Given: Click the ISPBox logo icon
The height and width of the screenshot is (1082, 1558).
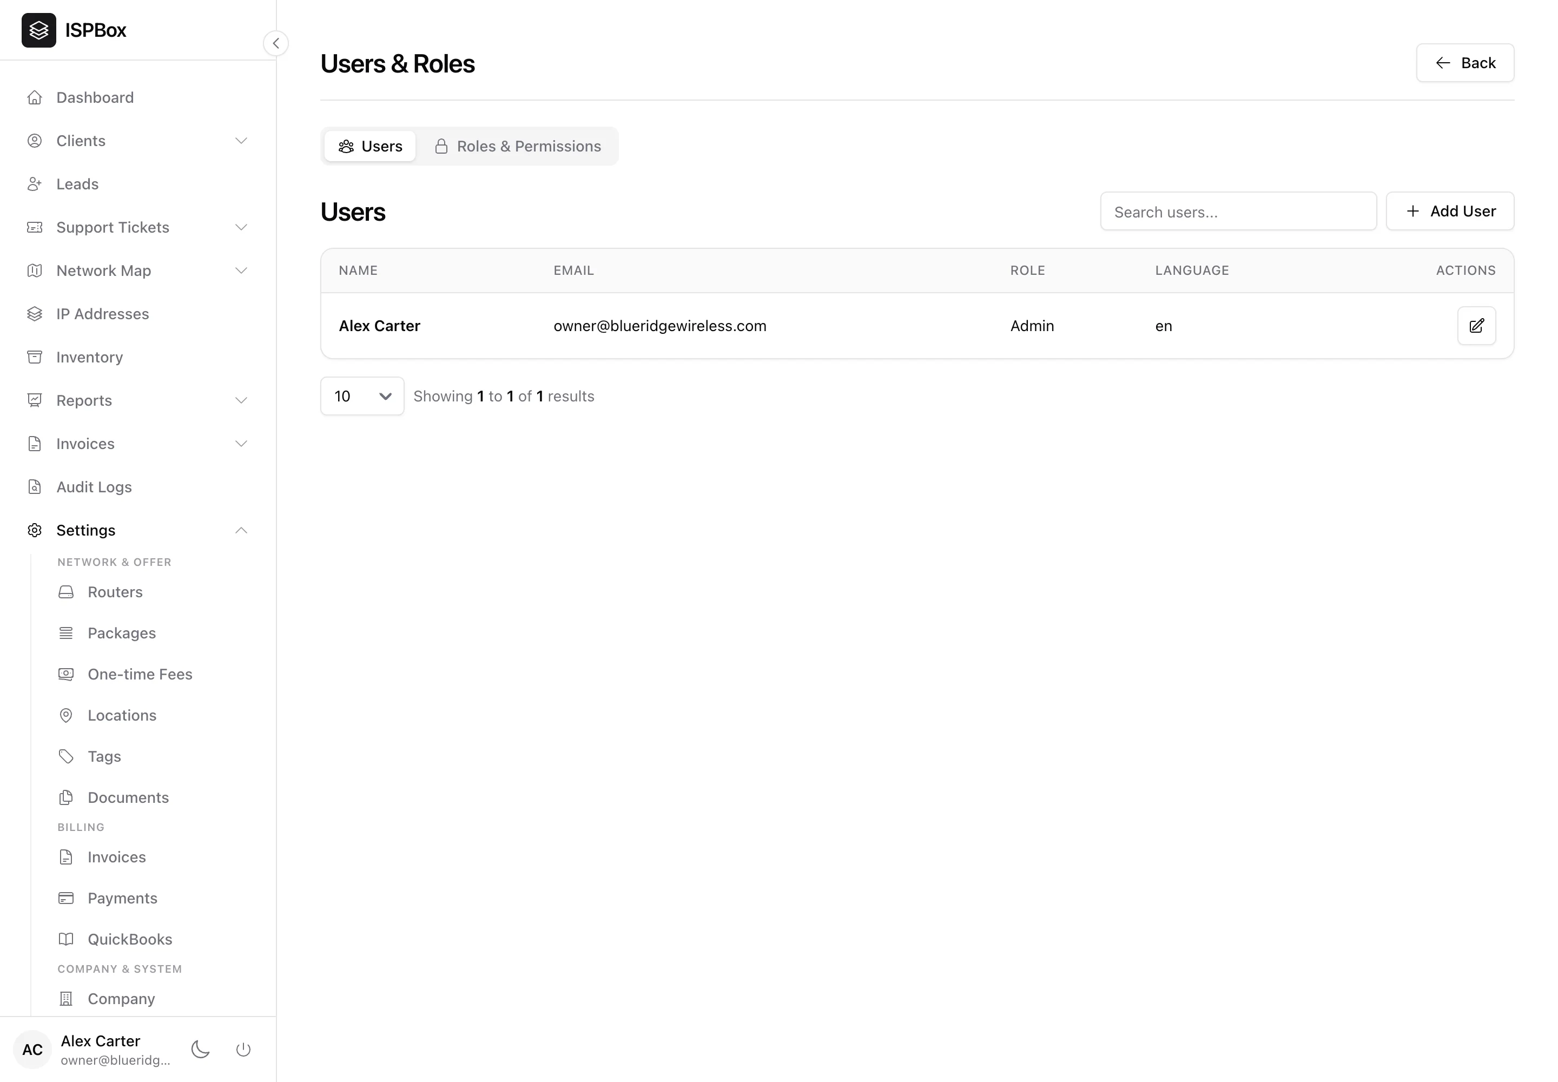Looking at the screenshot, I should point(38,30).
